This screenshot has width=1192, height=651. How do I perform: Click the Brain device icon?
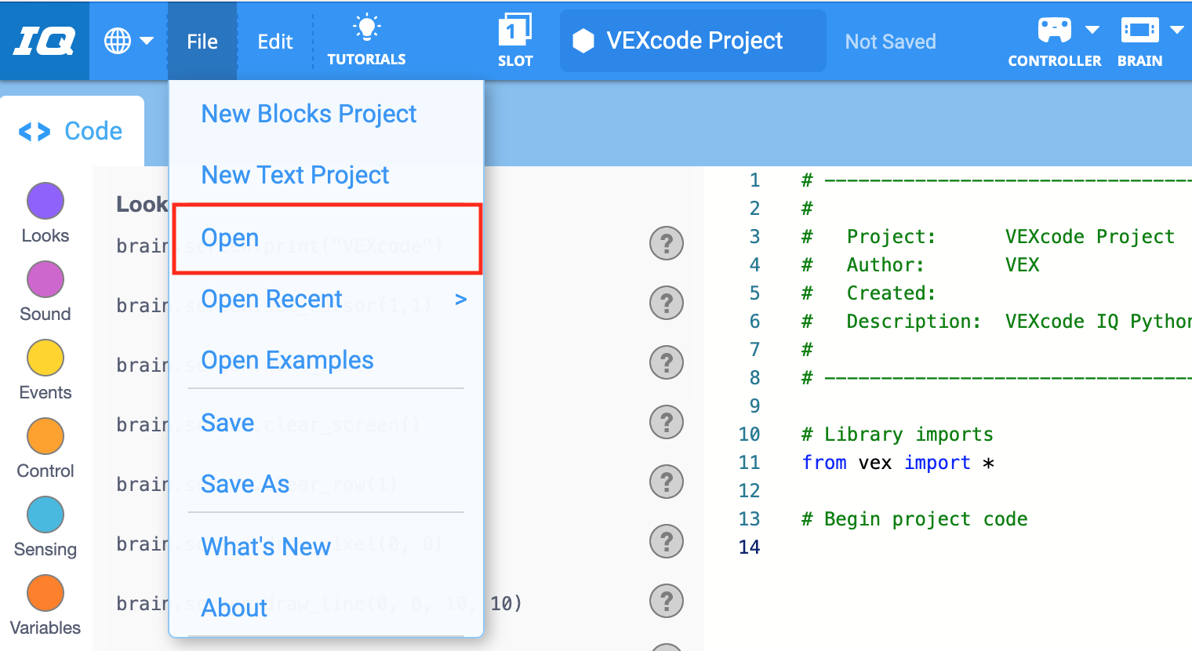point(1140,31)
